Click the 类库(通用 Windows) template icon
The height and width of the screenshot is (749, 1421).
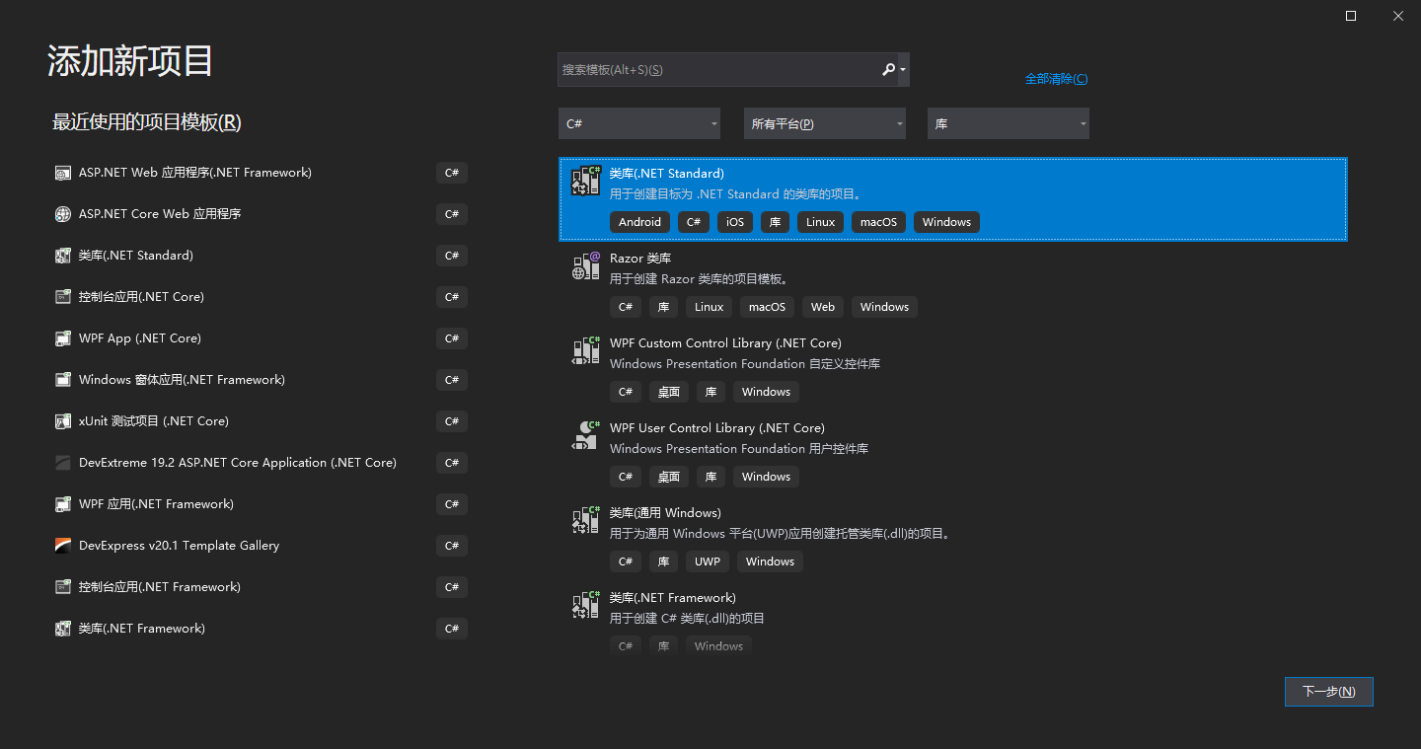coord(586,520)
